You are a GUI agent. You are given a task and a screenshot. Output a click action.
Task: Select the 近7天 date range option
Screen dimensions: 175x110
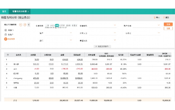coord(62,25)
